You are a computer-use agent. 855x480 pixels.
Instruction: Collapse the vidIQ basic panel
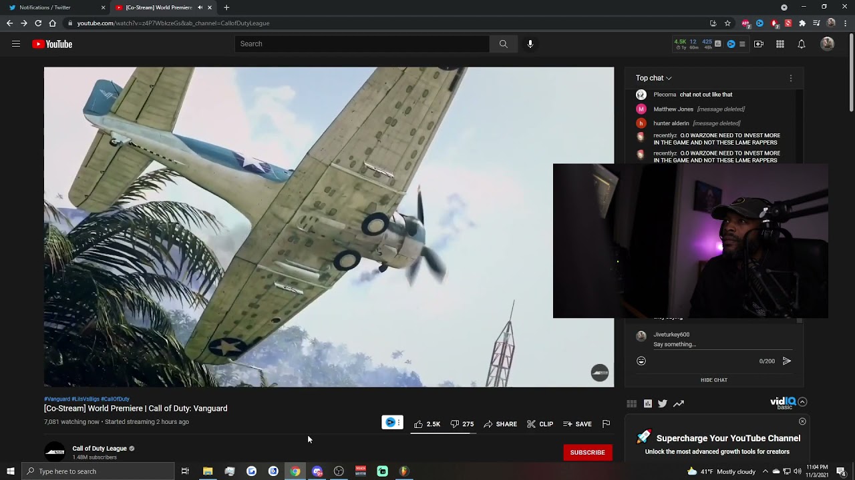[802, 402]
